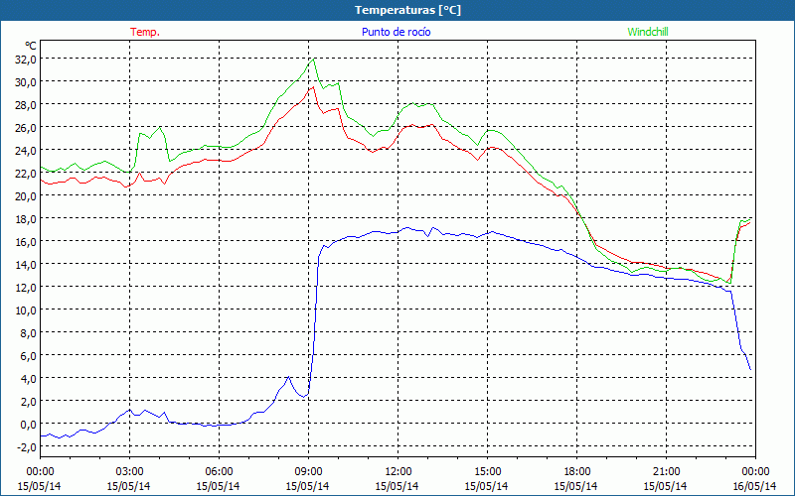Viewport: 795px width, 496px height.
Task: Click the 8,0 y-axis label
Action: point(29,333)
